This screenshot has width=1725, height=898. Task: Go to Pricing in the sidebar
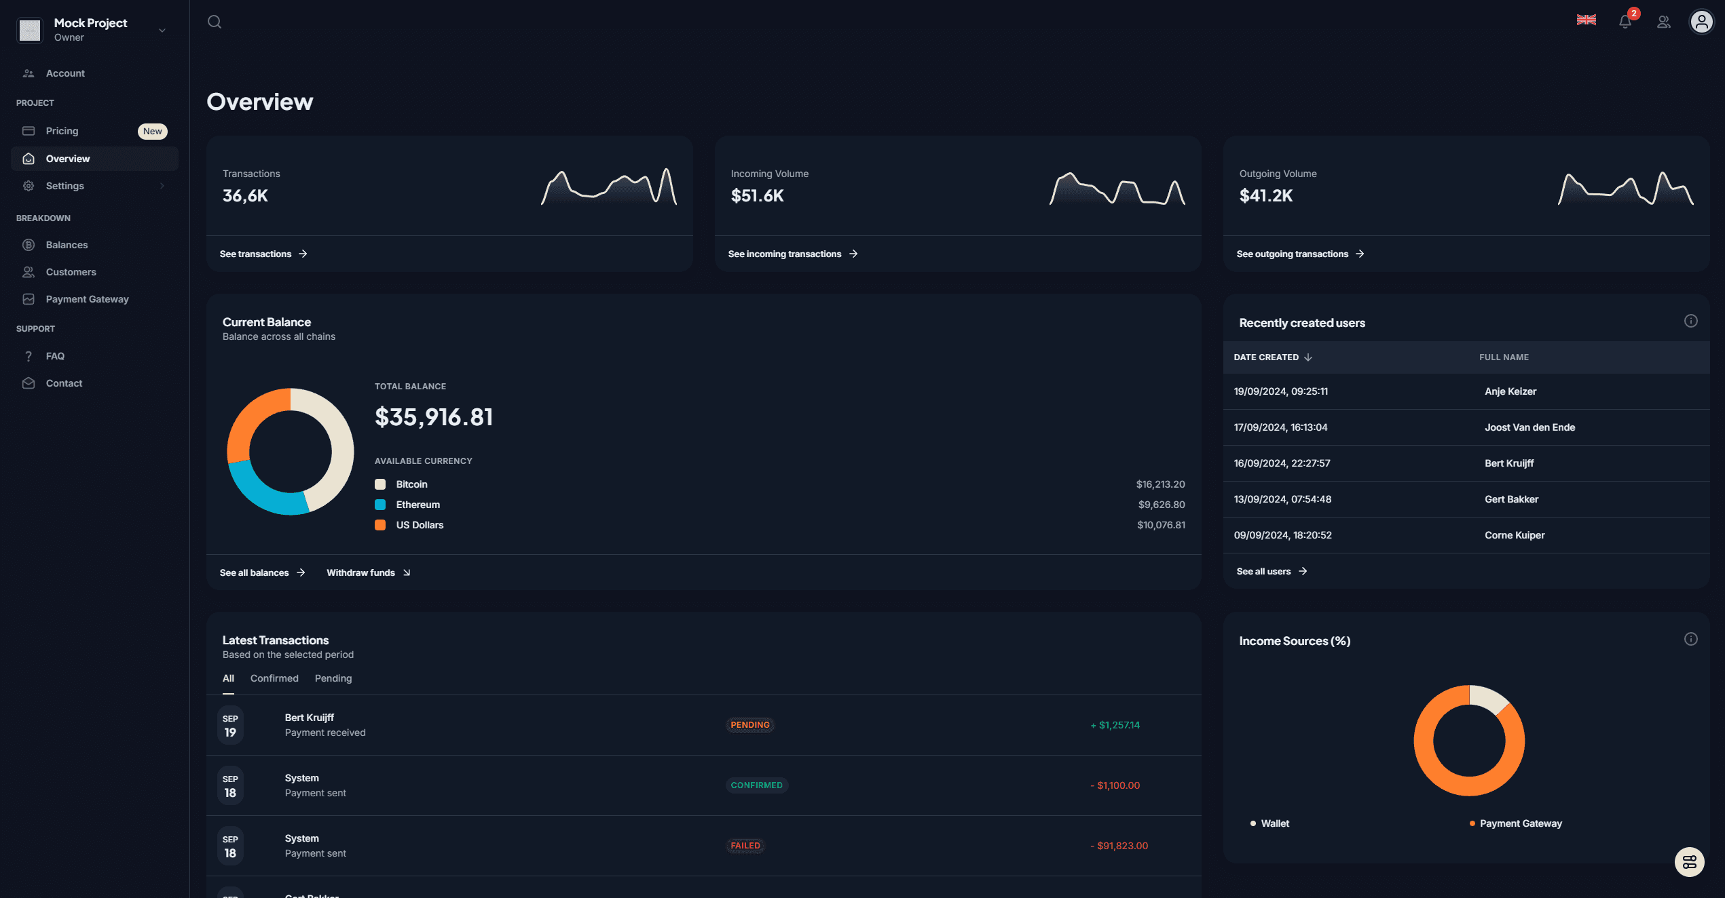pyautogui.click(x=94, y=131)
